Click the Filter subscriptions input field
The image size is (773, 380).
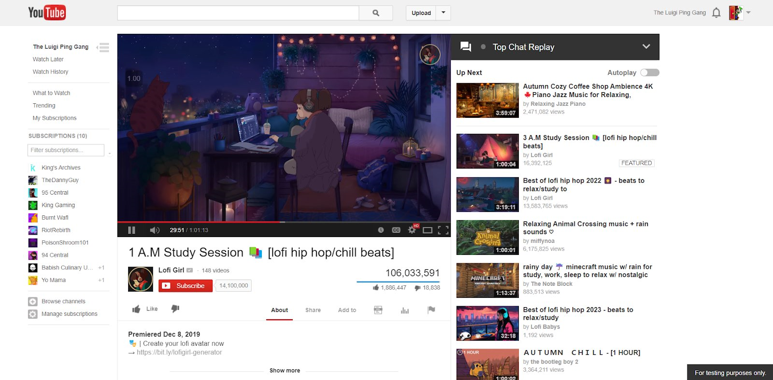(66, 150)
